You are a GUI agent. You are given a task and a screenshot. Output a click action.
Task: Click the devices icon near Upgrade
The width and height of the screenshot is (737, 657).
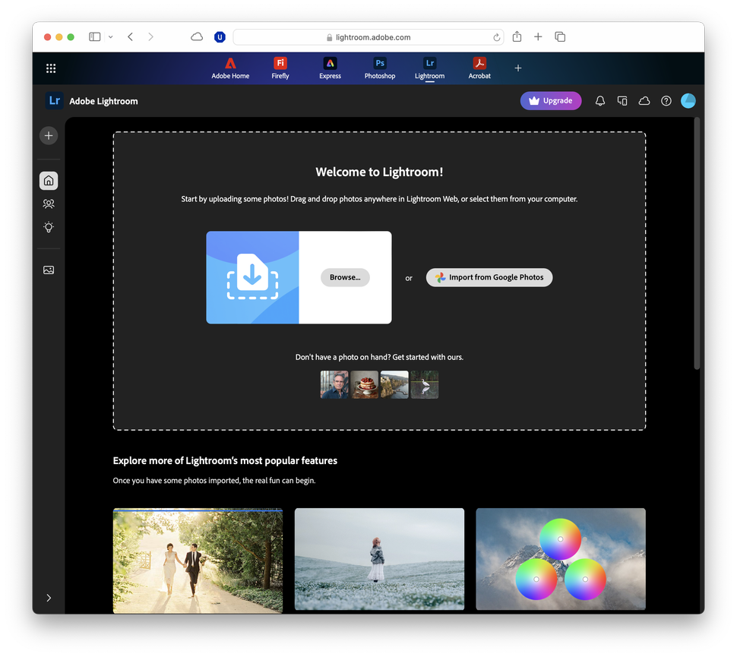tap(622, 100)
